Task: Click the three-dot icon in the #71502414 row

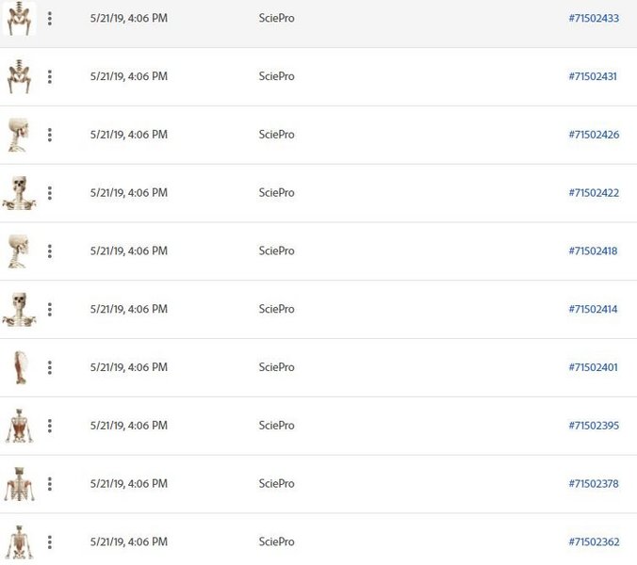Action: pyautogui.click(x=50, y=309)
